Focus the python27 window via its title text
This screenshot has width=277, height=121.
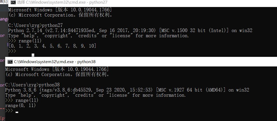pos(62,3)
